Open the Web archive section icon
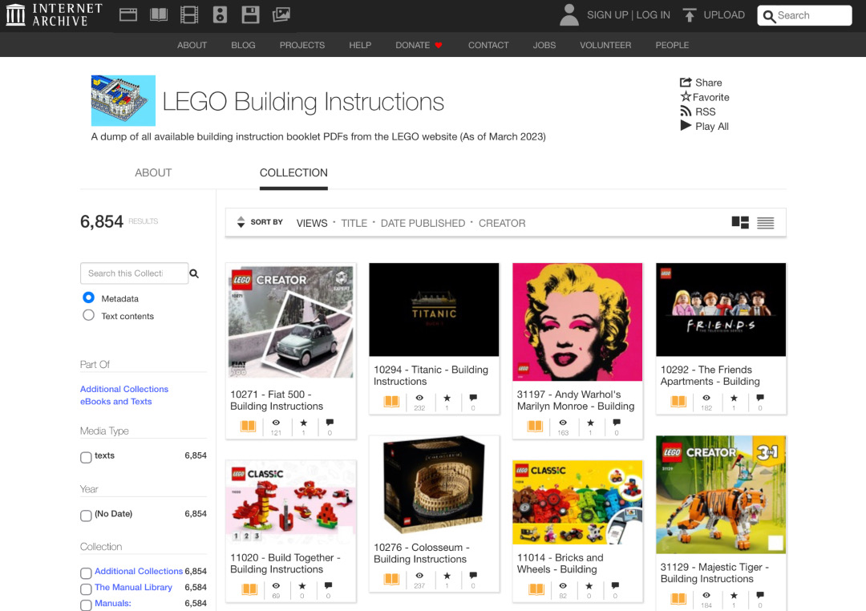The image size is (866, 611). (127, 14)
